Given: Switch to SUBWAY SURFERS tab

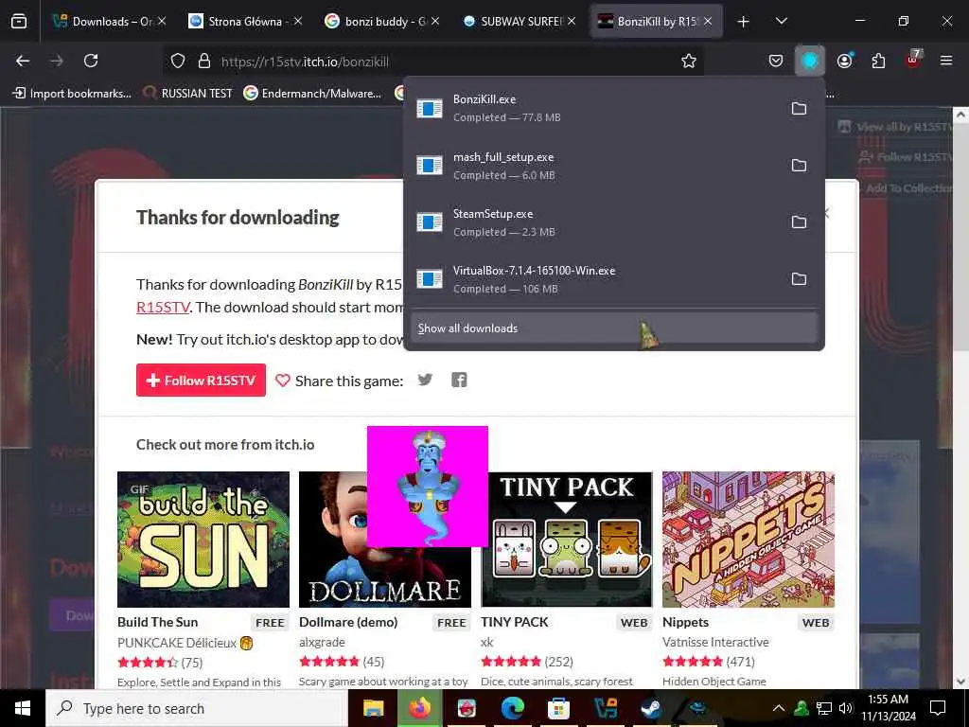Looking at the screenshot, I should 518,21.
